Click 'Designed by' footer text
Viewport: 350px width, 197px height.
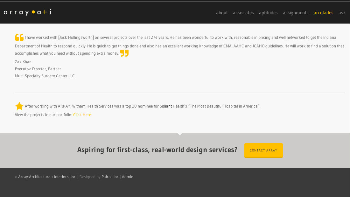[x=90, y=177]
